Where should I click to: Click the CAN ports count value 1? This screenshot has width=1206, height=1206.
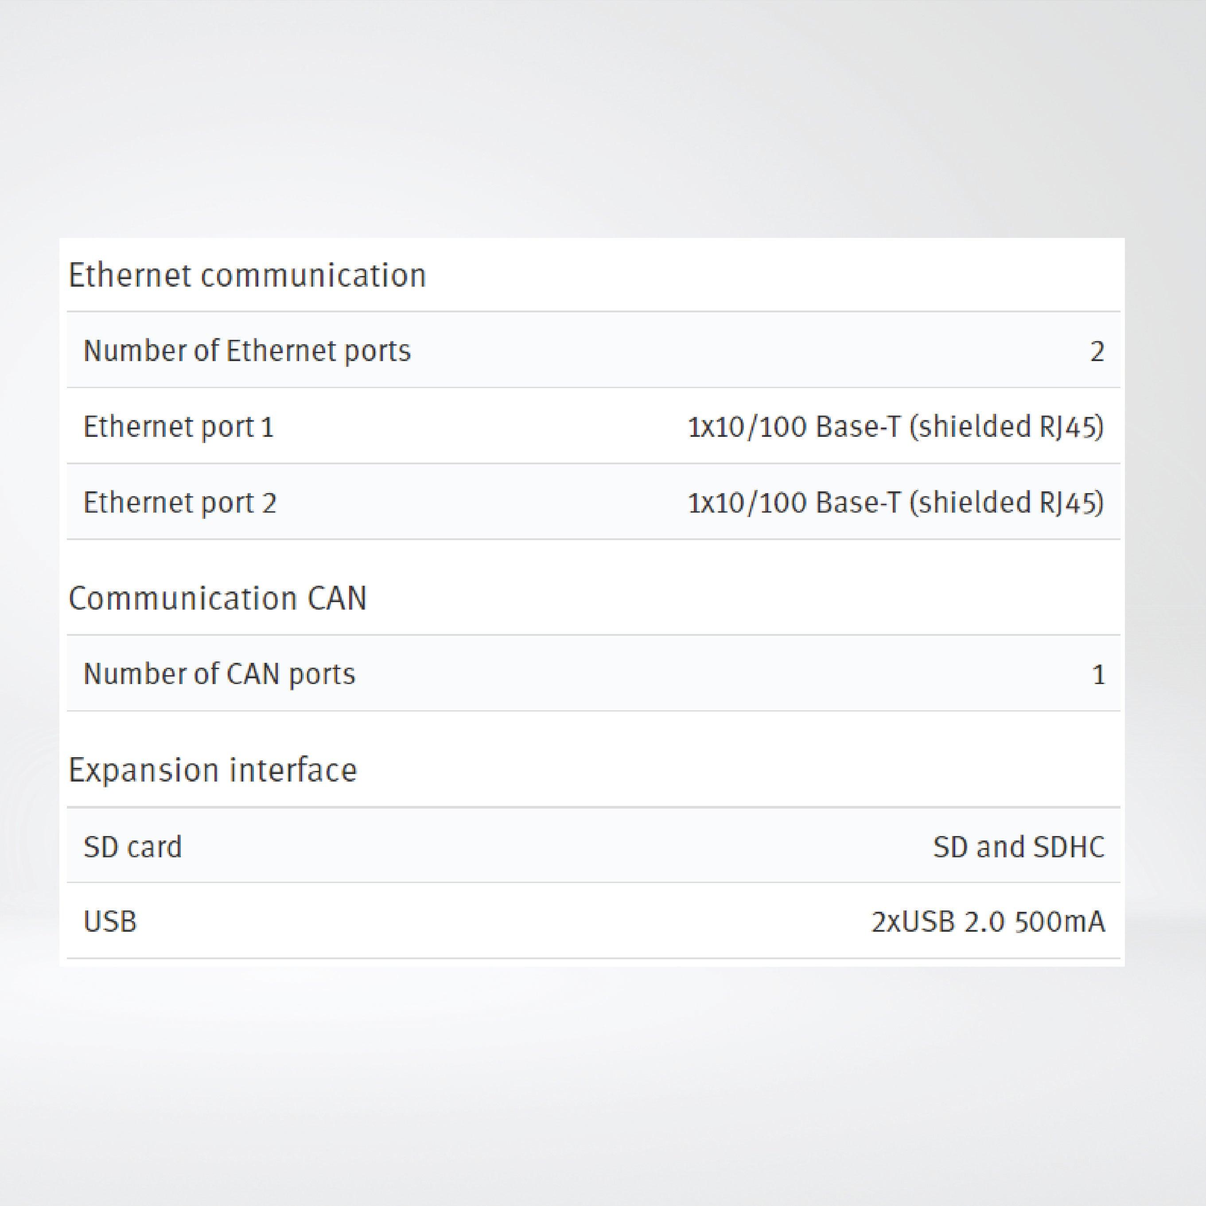(x=1099, y=675)
